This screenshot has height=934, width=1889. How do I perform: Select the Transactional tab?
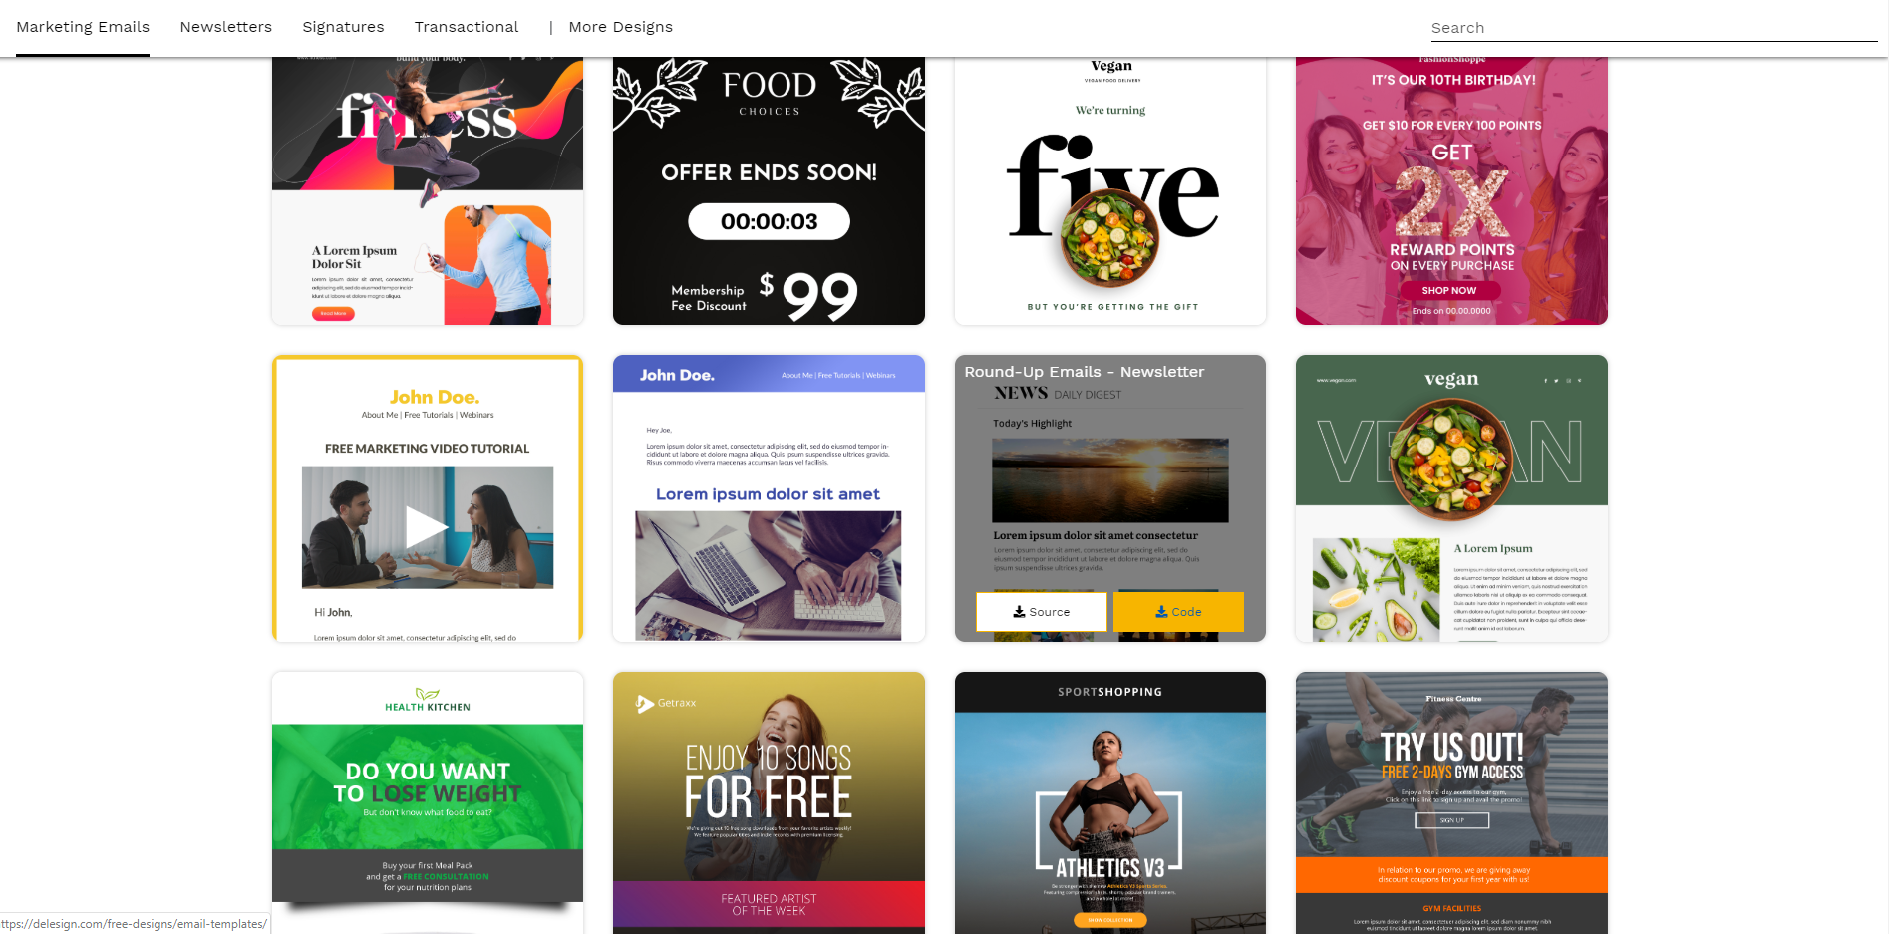coord(467,27)
